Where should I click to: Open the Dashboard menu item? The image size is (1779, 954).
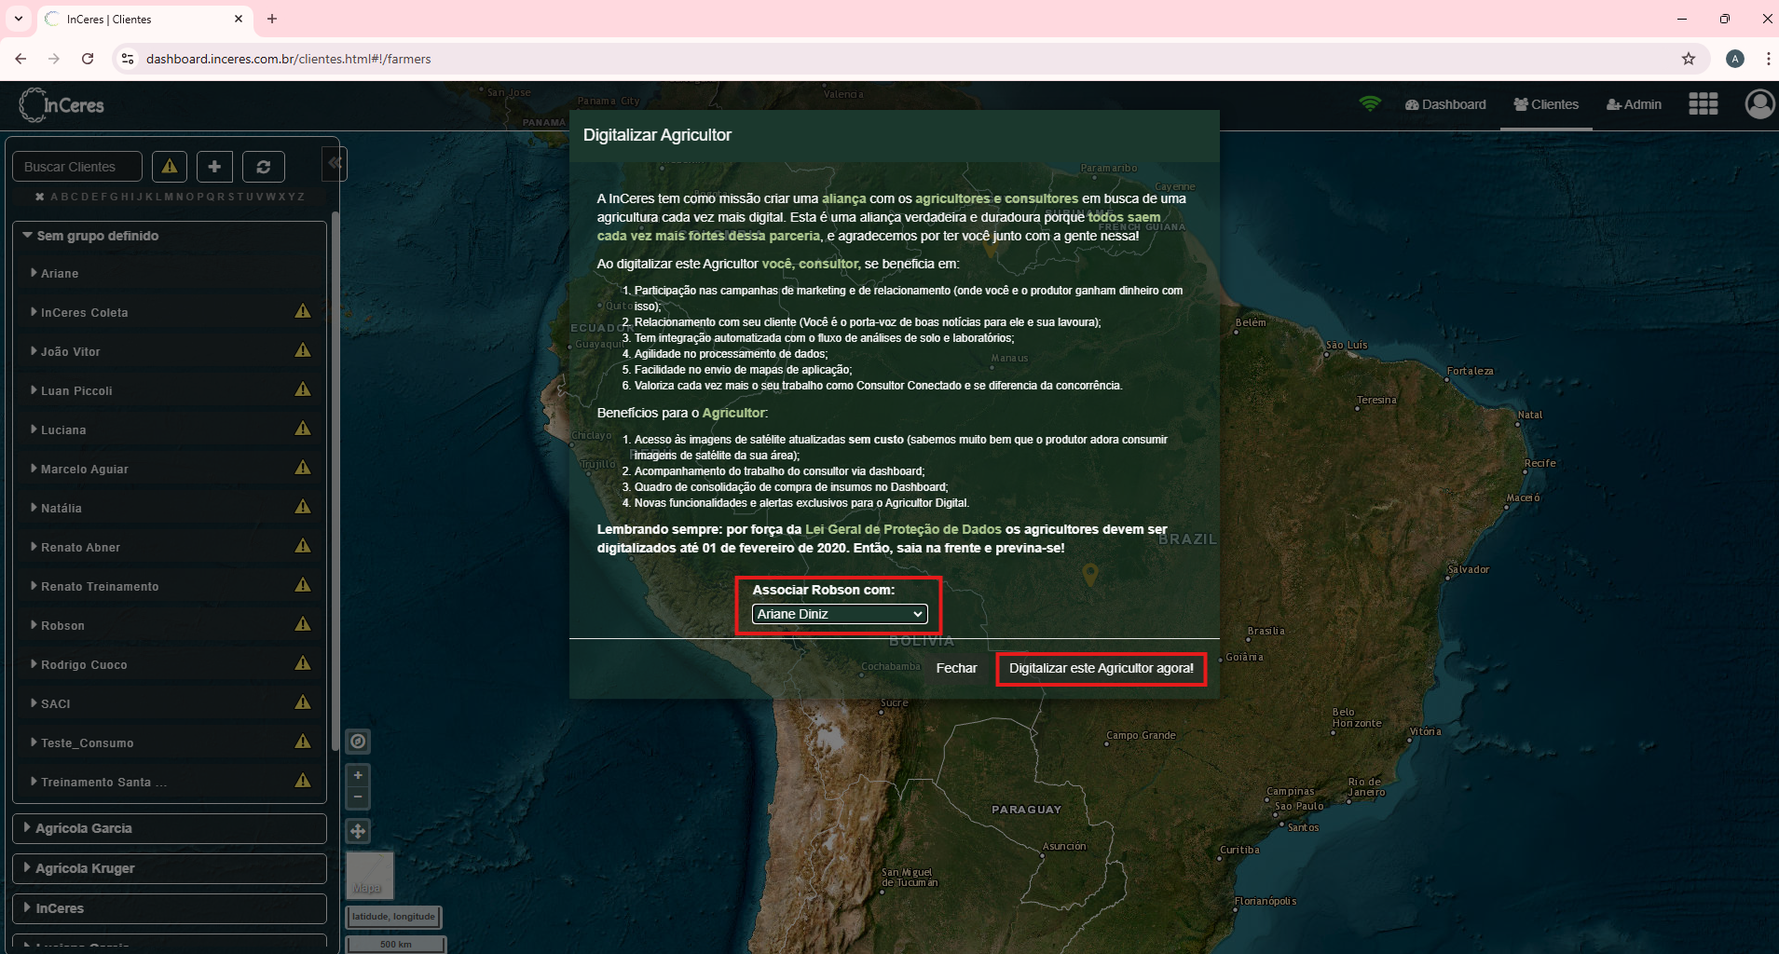tap(1445, 104)
